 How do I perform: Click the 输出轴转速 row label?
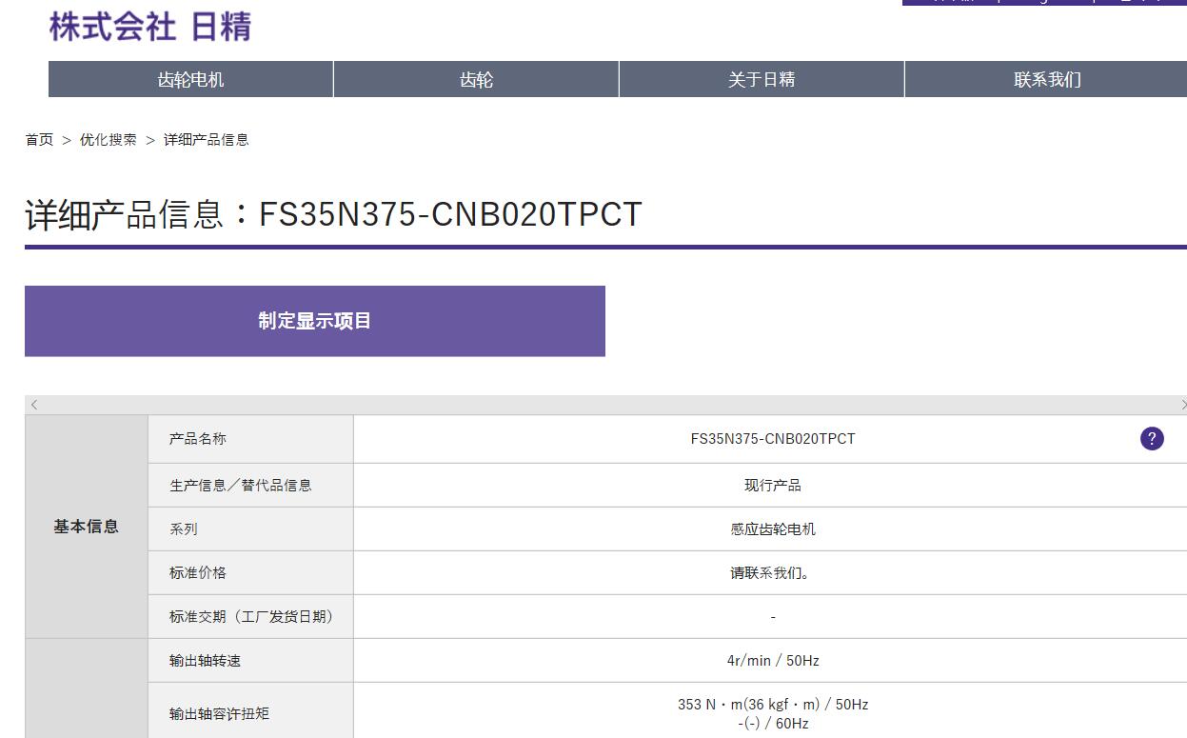[207, 660]
